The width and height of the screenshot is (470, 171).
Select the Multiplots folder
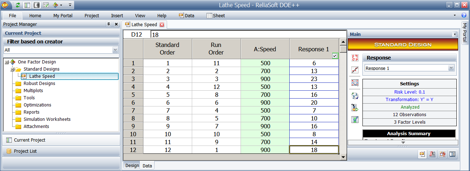click(x=33, y=91)
